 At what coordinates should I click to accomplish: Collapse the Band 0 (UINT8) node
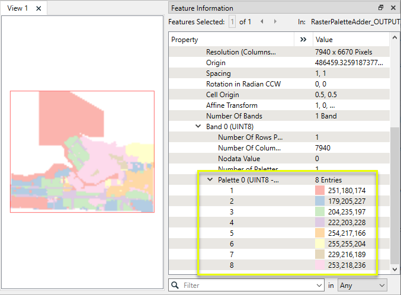198,126
